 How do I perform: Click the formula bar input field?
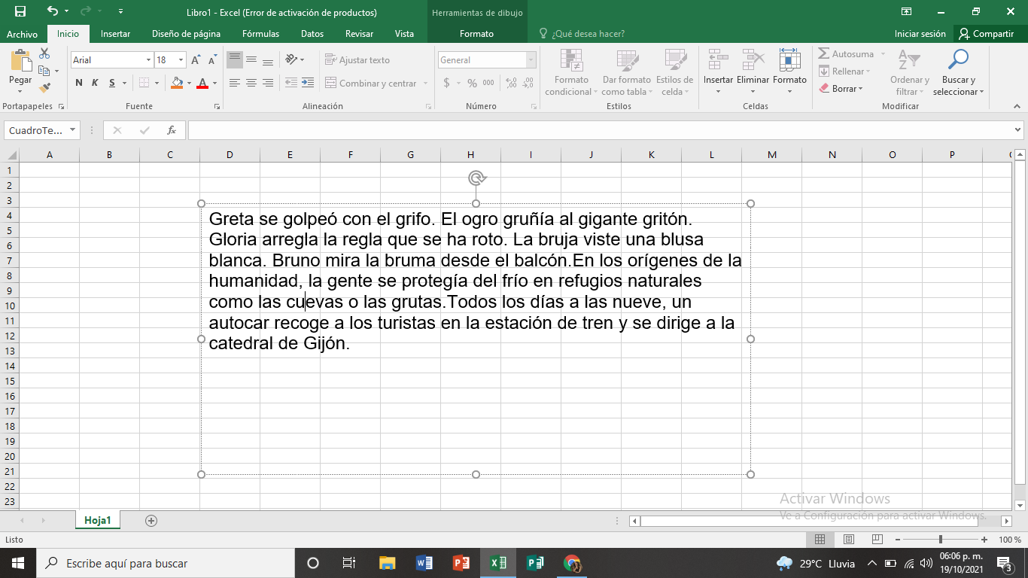600,130
